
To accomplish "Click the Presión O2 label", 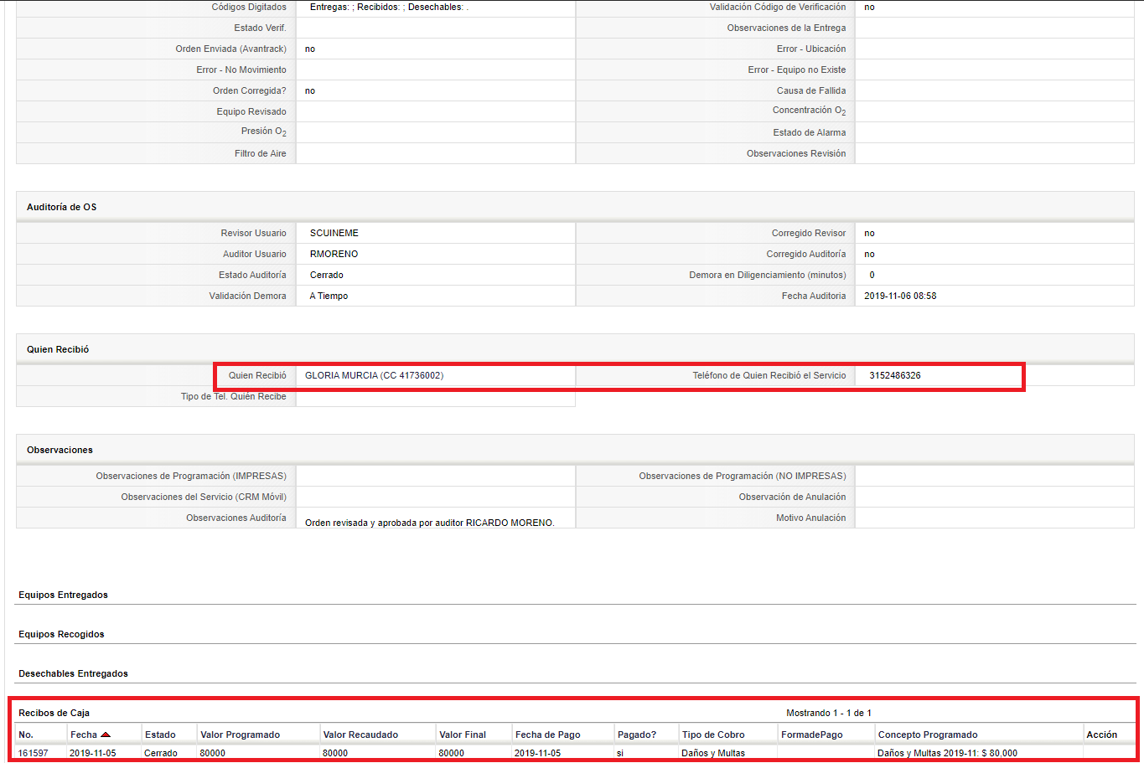I will tap(264, 131).
